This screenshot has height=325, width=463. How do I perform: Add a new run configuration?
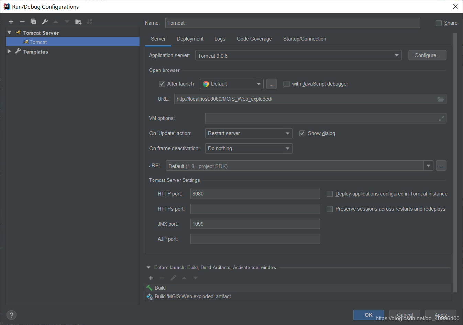click(11, 22)
